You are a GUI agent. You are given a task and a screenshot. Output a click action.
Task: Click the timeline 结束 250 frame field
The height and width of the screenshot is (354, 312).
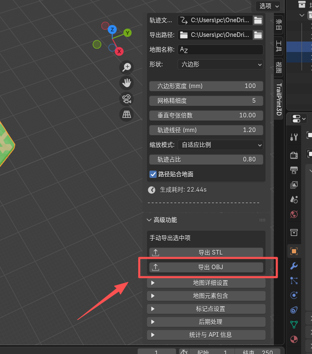(x=258, y=352)
